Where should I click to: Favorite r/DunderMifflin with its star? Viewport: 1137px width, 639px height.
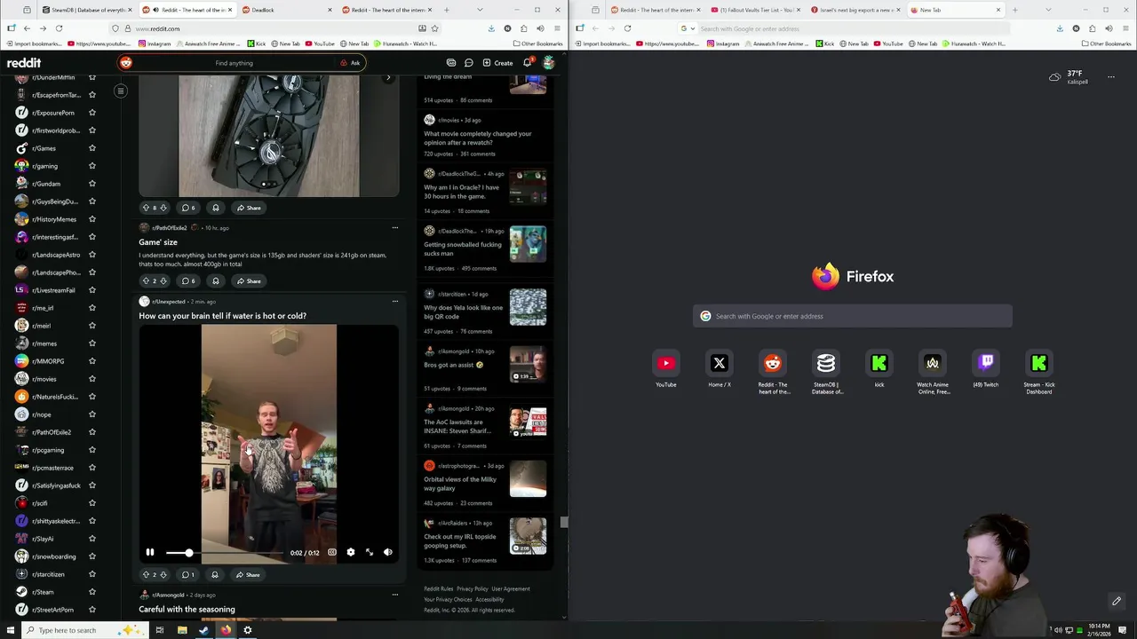pyautogui.click(x=91, y=77)
